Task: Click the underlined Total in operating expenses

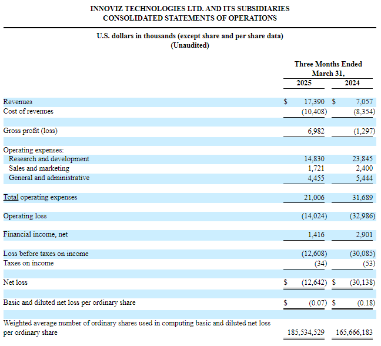Action: pyautogui.click(x=11, y=197)
